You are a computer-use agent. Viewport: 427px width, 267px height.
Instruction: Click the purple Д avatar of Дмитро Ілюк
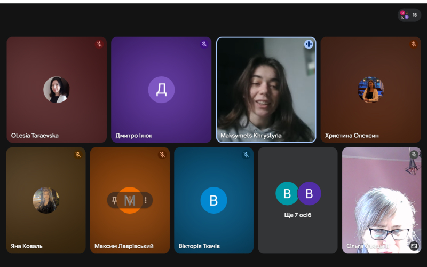161,90
